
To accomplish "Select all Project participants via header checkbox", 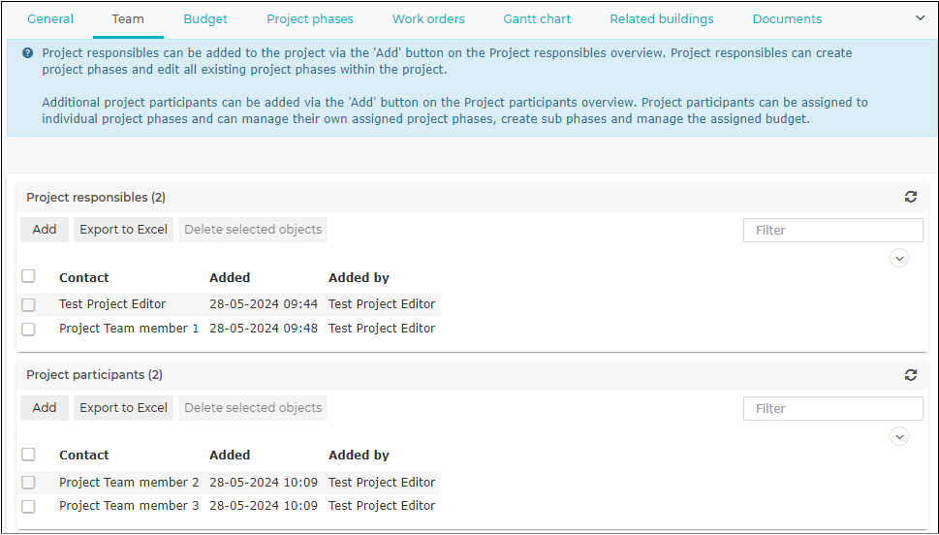I will [x=28, y=455].
